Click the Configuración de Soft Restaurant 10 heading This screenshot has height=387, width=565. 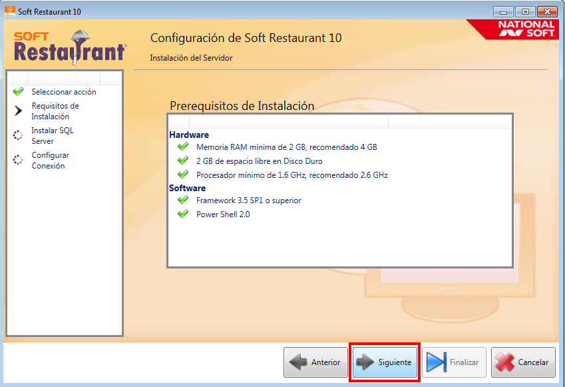(246, 38)
